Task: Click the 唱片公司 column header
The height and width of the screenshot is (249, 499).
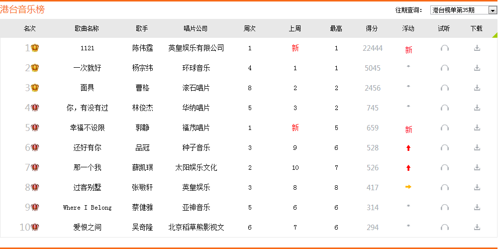Action: click(196, 29)
